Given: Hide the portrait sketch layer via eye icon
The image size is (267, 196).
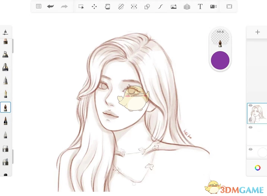Looking at the screenshot, I should [250, 105].
